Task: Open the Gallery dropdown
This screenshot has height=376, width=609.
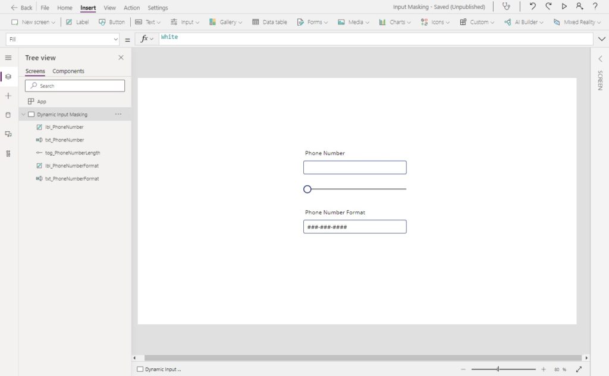Action: 225,22
